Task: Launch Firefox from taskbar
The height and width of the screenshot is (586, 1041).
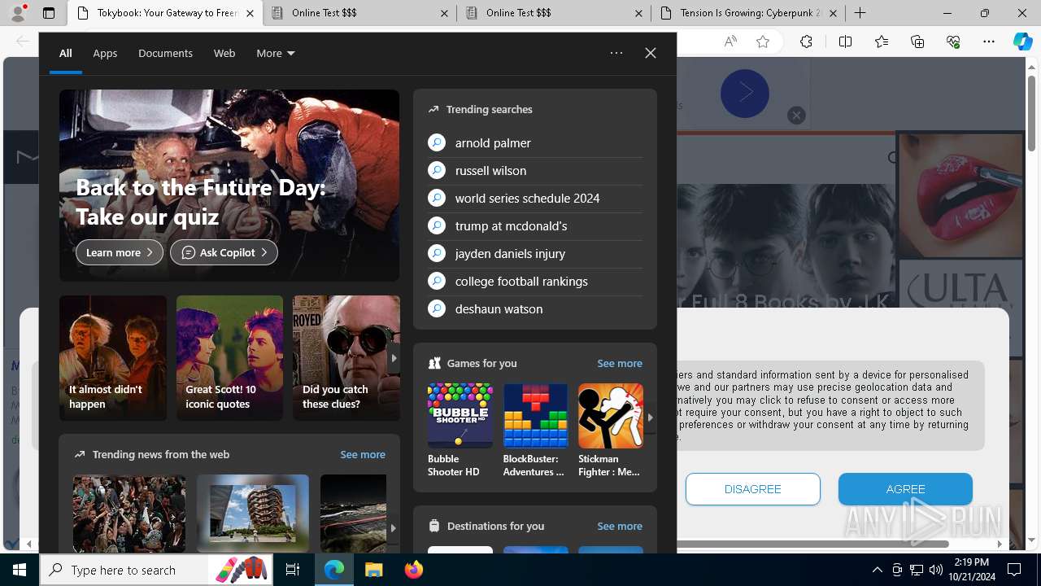Action: [x=413, y=570]
